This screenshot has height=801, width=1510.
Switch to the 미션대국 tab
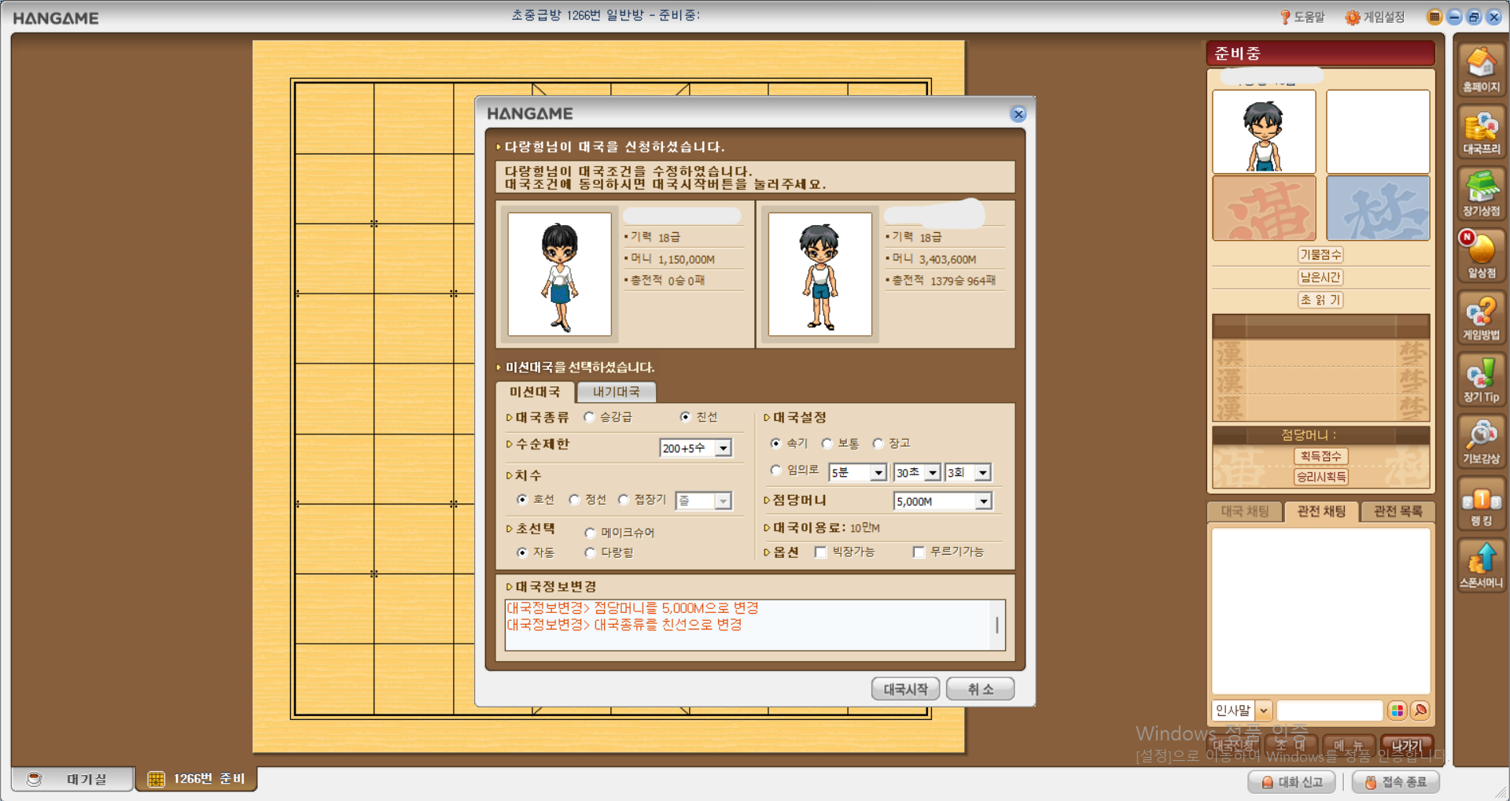click(x=535, y=392)
